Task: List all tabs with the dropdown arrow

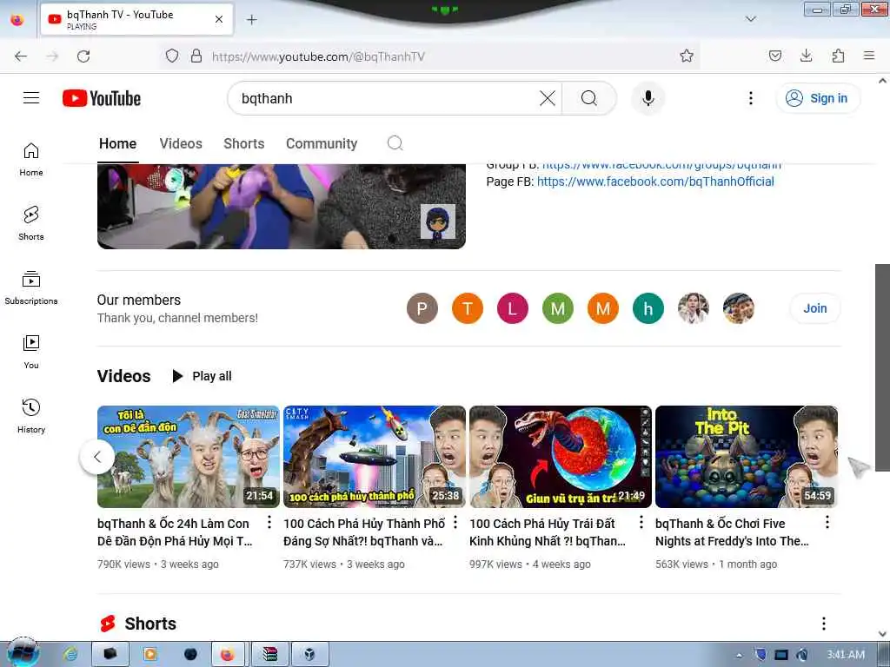Action: pos(750,19)
